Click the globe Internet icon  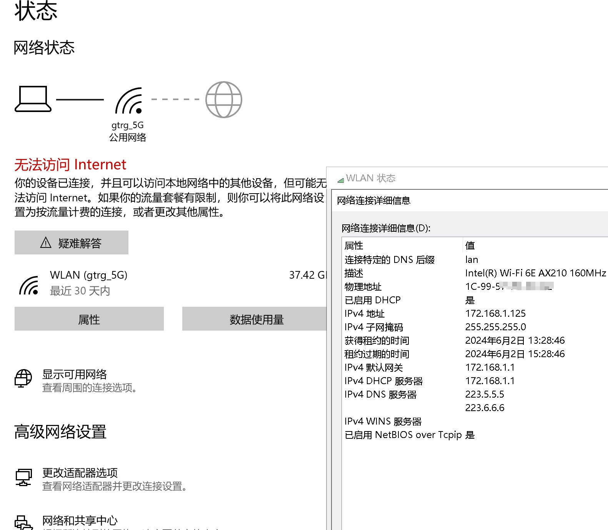(x=223, y=100)
